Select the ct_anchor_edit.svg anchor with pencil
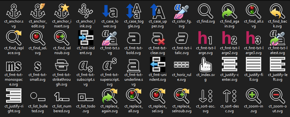290x117 pixels. click(x=38, y=11)
